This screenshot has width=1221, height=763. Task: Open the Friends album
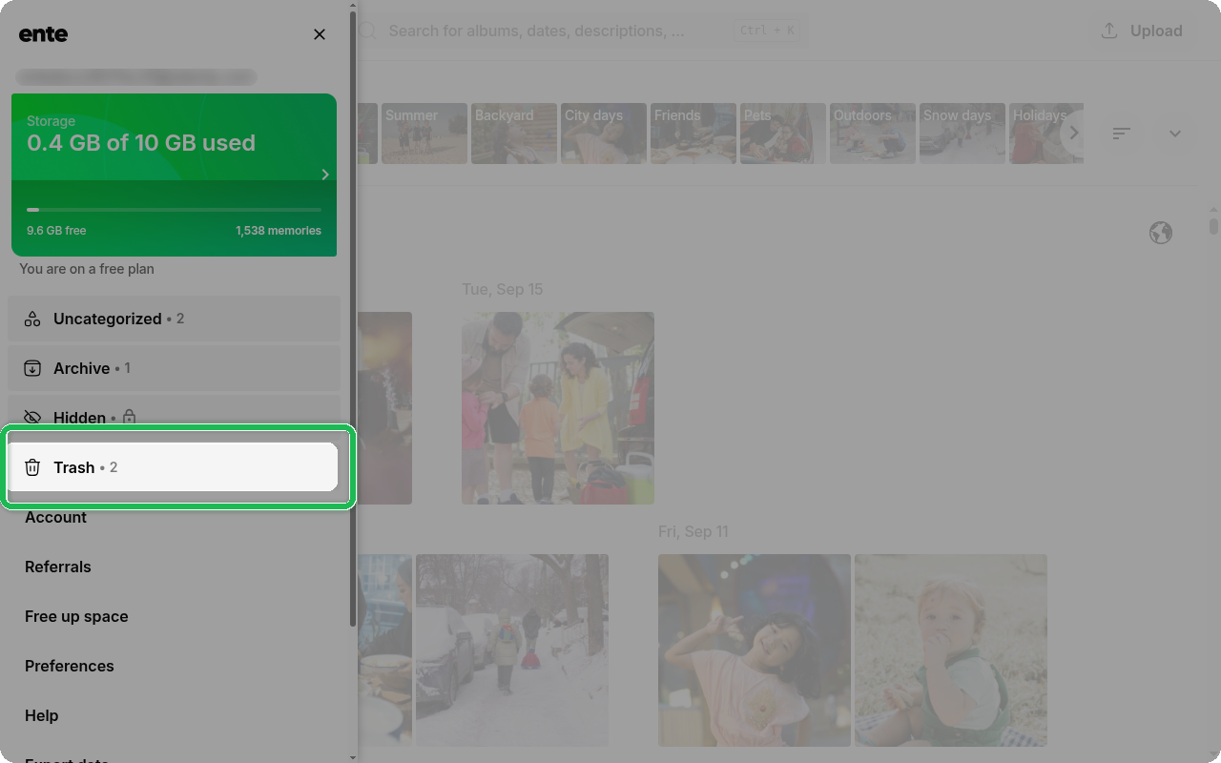point(693,134)
